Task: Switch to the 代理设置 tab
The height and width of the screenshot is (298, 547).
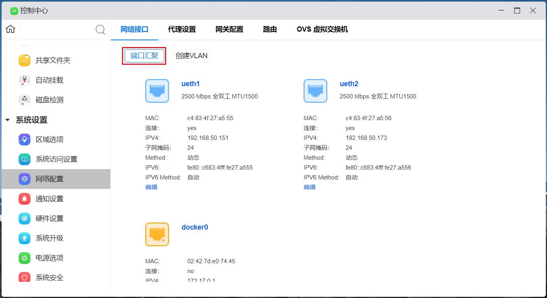Action: coord(182,29)
